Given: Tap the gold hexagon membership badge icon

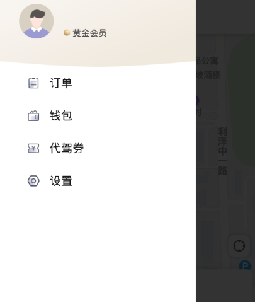Looking at the screenshot, I should tap(67, 33).
